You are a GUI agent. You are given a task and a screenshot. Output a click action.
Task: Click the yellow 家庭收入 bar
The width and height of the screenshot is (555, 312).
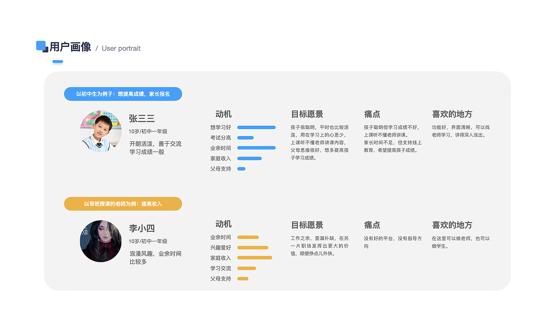pos(255,258)
